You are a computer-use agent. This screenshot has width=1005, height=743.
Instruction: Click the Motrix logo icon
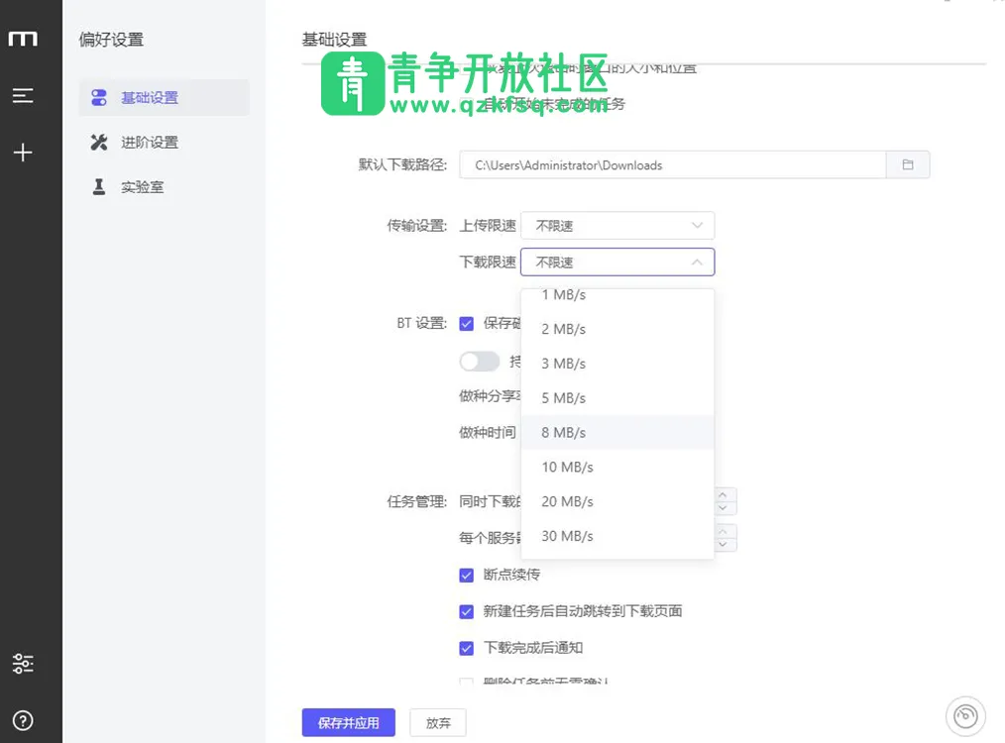coord(23,39)
